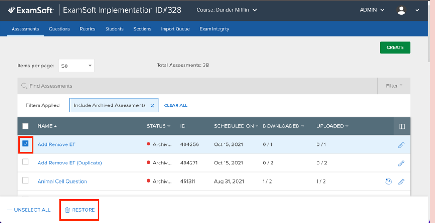Edit Animal Cell Question pencil icon

point(401,182)
